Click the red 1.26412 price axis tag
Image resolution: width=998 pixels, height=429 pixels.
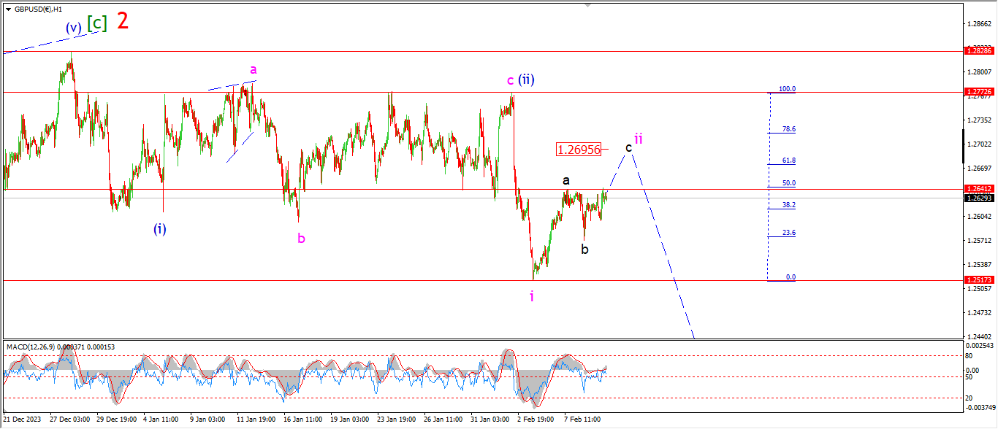pyautogui.click(x=979, y=189)
